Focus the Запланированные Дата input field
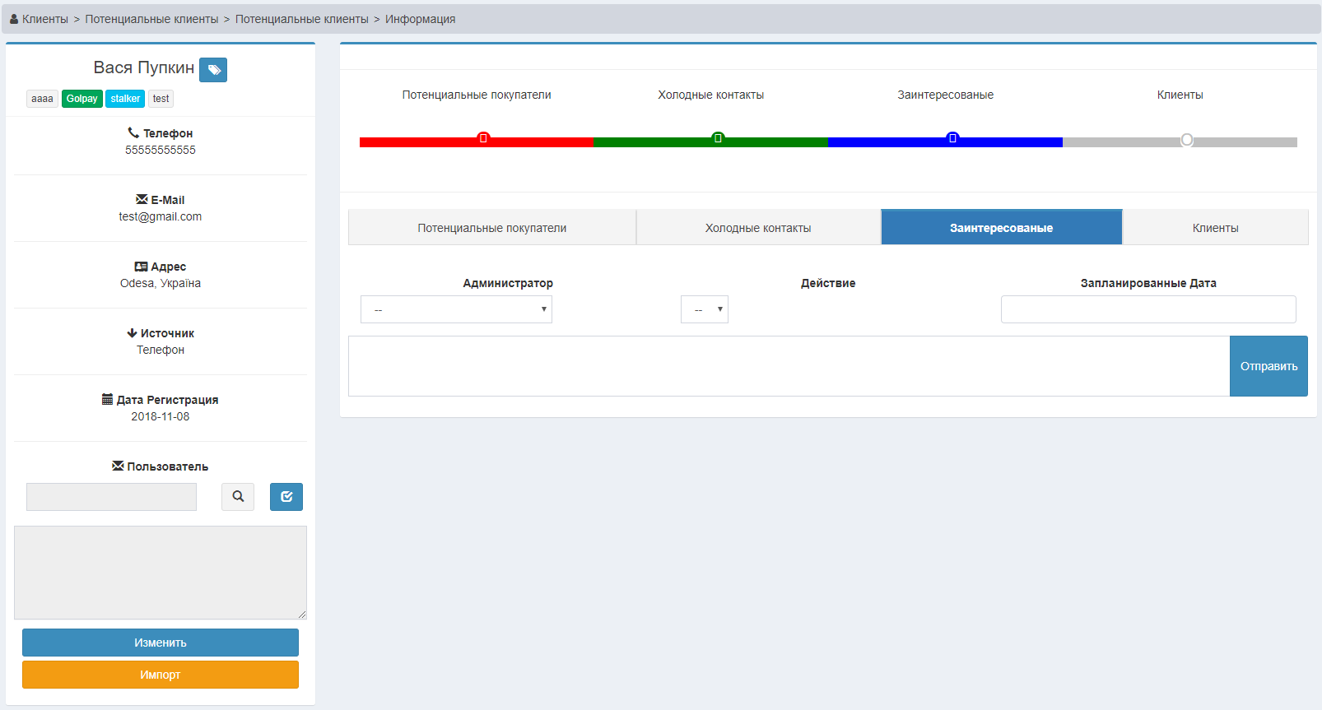The width and height of the screenshot is (1322, 710). 1148,309
